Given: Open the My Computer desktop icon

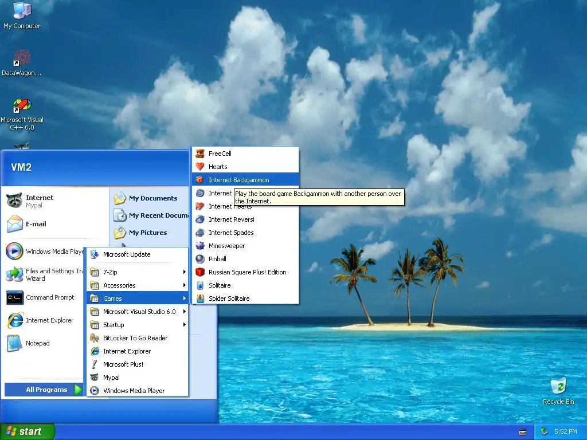Looking at the screenshot, I should coord(22,15).
